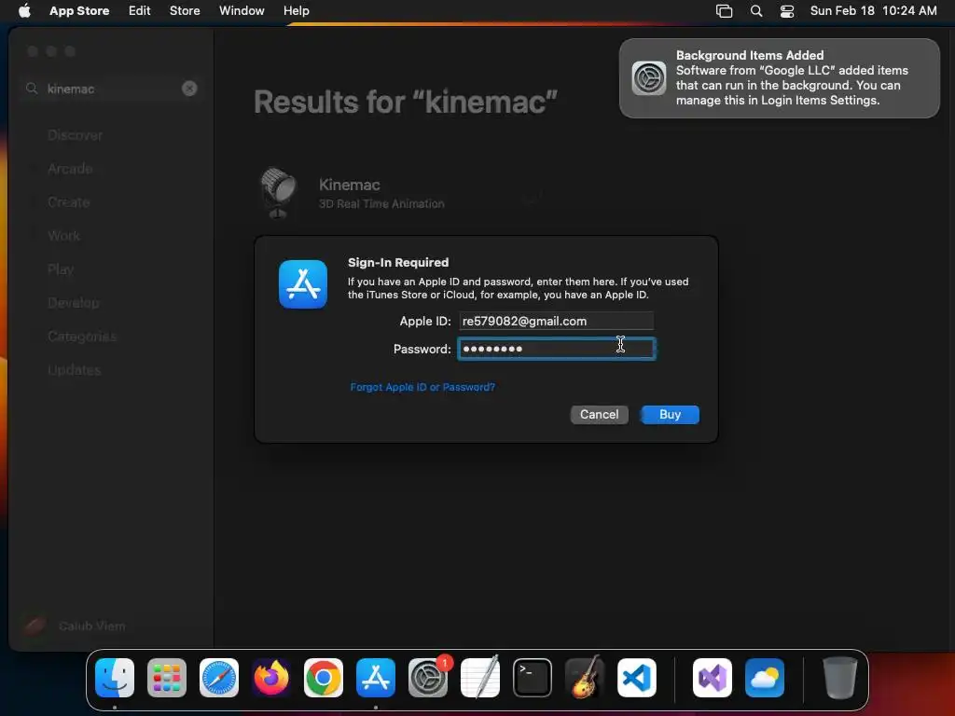Click the search magnifier in sidebar
The height and width of the screenshot is (716, 955).
tap(32, 89)
